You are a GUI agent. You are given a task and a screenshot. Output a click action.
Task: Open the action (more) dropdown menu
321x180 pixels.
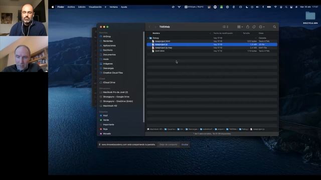[x=262, y=26]
